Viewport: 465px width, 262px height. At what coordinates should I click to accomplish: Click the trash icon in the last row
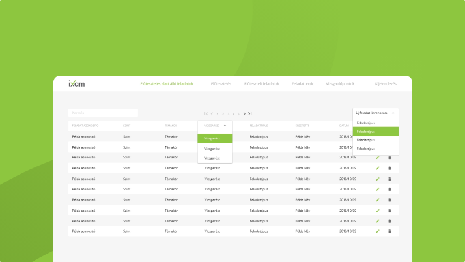[x=389, y=231]
